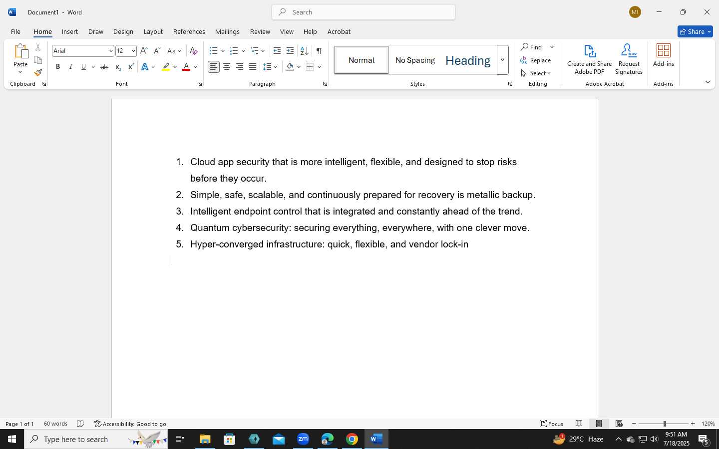
Task: Apply the No Spacing style
Action: tap(415, 60)
